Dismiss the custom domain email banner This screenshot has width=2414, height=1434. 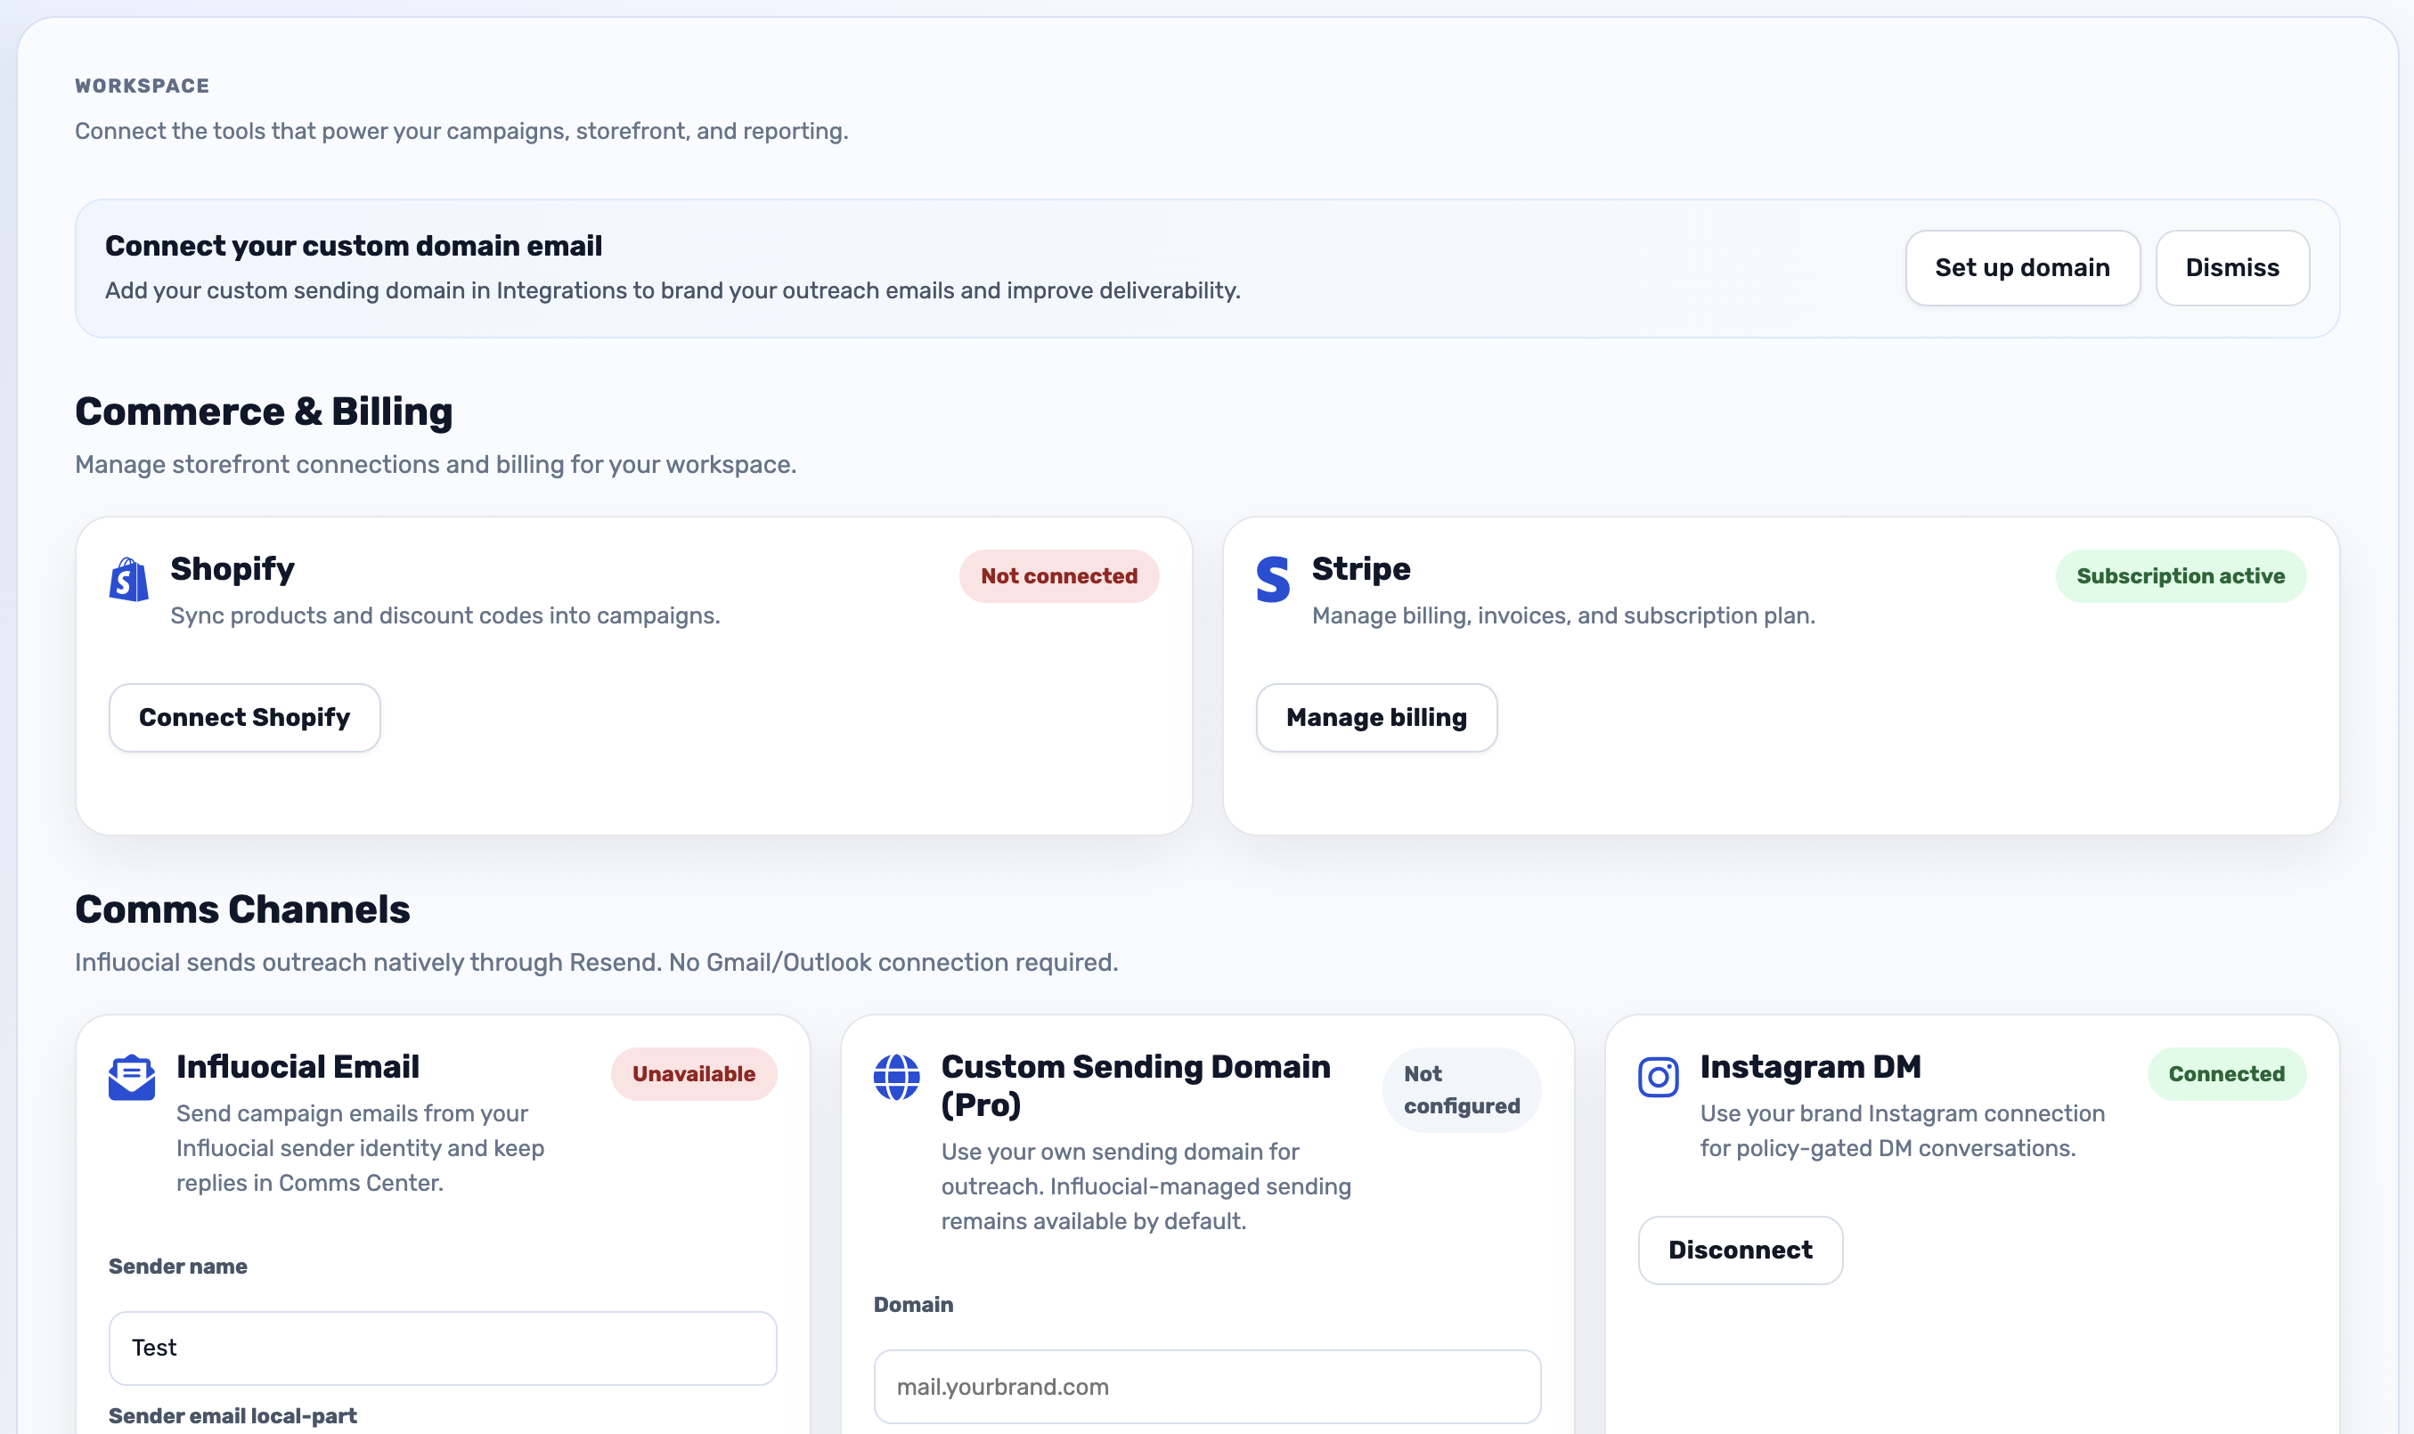tap(2232, 268)
